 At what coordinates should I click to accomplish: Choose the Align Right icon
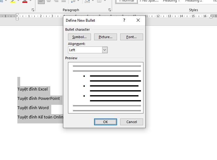pyautogui.click(x=56, y=1)
